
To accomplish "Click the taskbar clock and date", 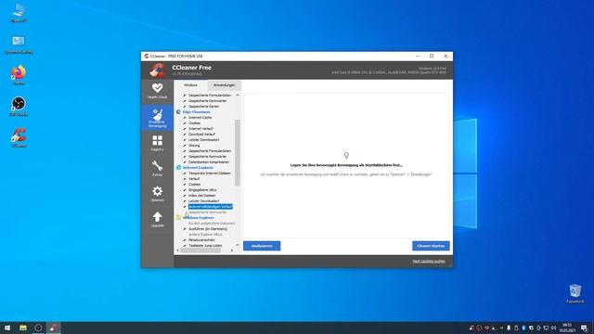I will [567, 328].
